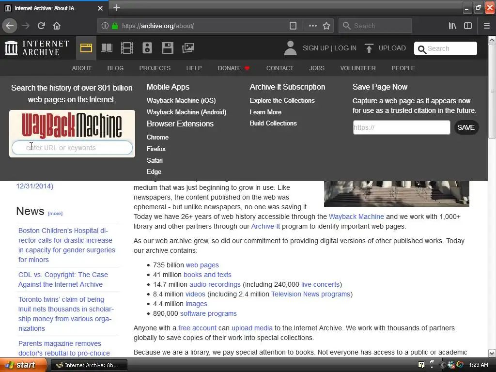Open Build Collections link
The width and height of the screenshot is (496, 372).
pyautogui.click(x=273, y=124)
